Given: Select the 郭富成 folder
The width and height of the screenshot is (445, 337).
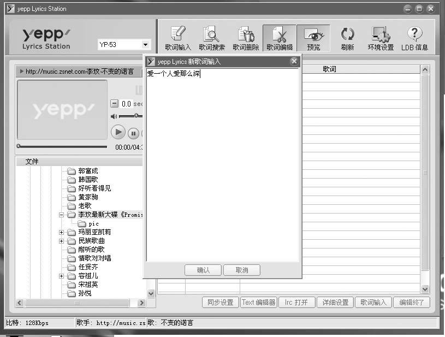Looking at the screenshot, I should 88,171.
